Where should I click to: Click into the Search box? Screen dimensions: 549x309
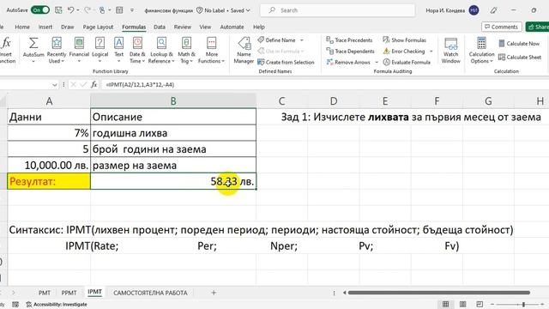pos(337,10)
